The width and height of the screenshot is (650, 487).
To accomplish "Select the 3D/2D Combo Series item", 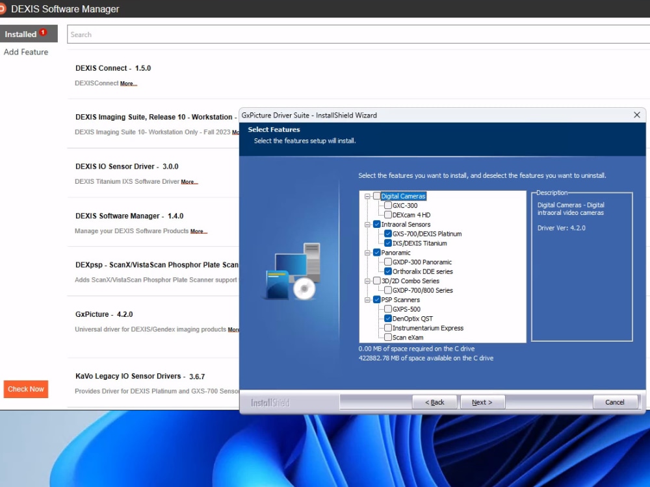I will (410, 281).
